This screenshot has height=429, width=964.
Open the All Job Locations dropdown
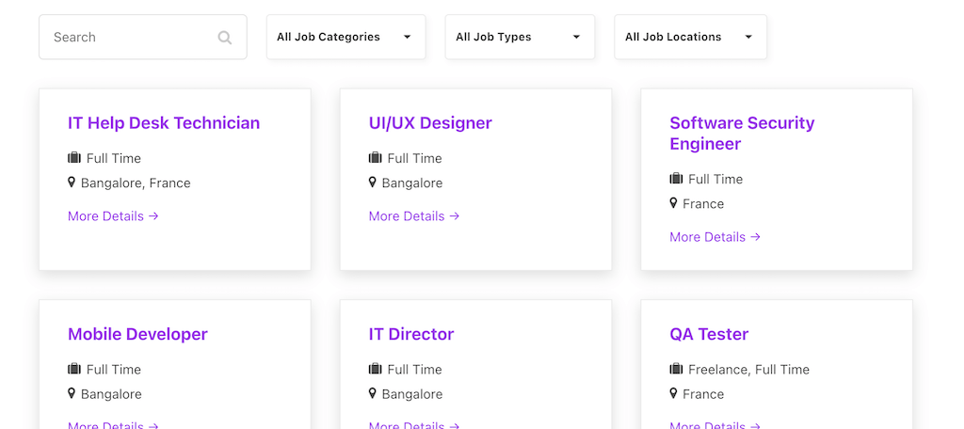coord(690,38)
